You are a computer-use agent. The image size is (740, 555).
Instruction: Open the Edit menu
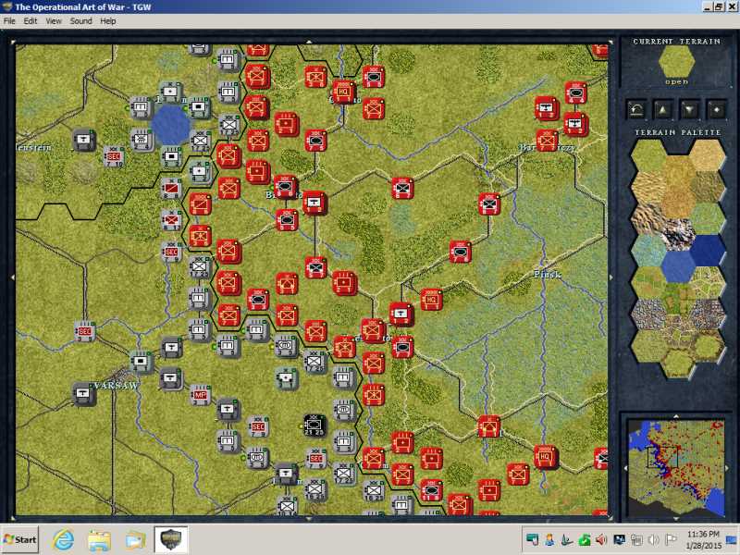coord(31,21)
